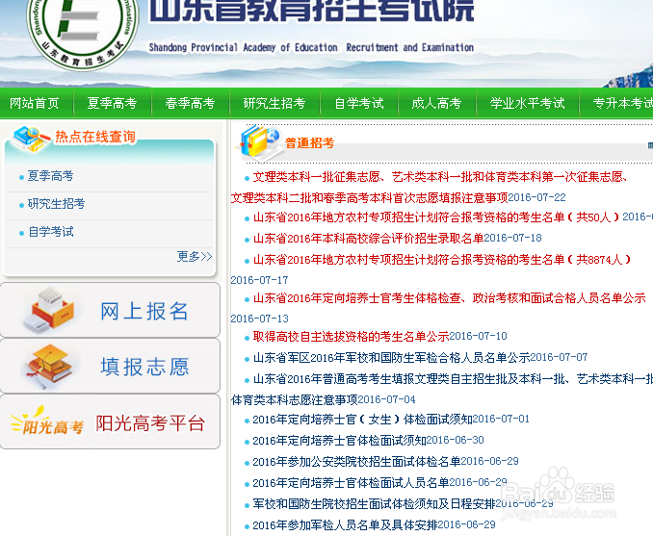Click 自学考试 link in hot query panel
653x536 pixels.
(x=50, y=232)
